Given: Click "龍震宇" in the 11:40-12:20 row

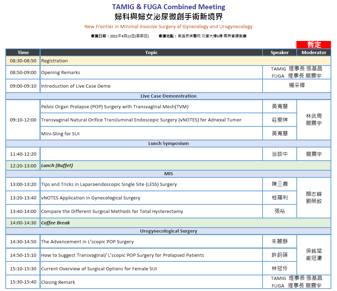Looking at the screenshot, I should [x=314, y=154].
